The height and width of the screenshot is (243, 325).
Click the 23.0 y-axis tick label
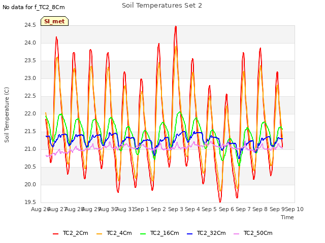[x=30, y=78]
